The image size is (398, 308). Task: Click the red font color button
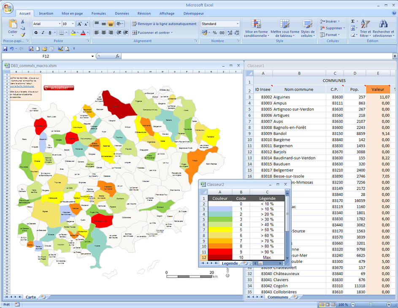pyautogui.click(x=83, y=32)
